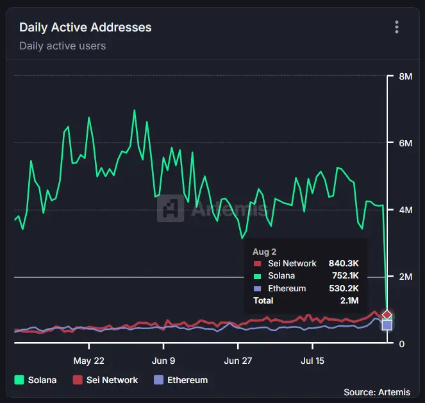The width and height of the screenshot is (425, 403).
Task: Select the purple square Ethereum data marker
Action: (387, 325)
